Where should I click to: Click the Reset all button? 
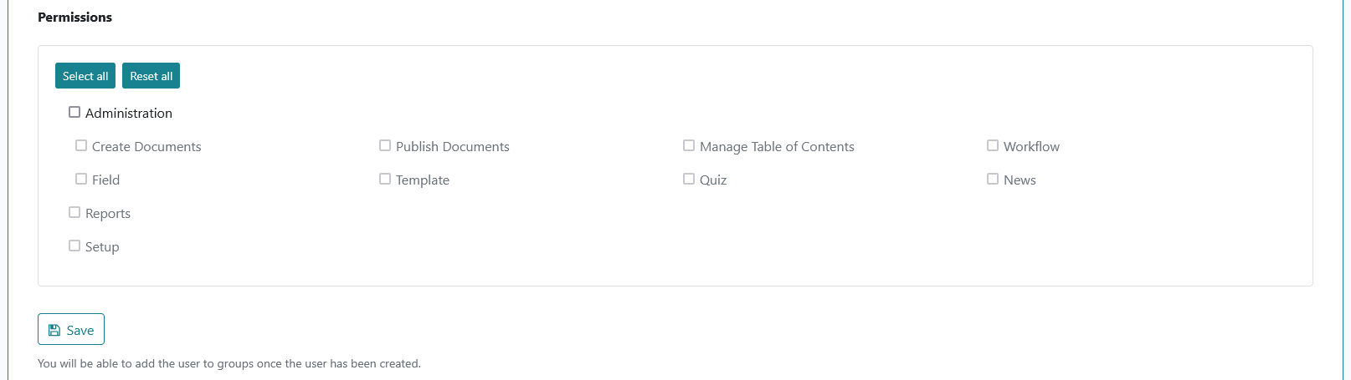(152, 76)
